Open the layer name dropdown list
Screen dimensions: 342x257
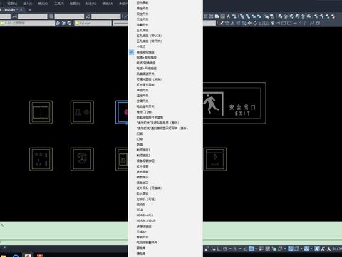[27, 23]
